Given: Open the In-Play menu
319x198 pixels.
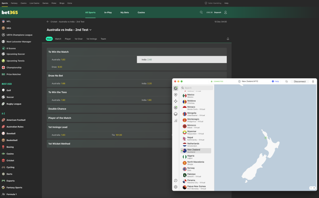Looking at the screenshot, I should 108,12.
